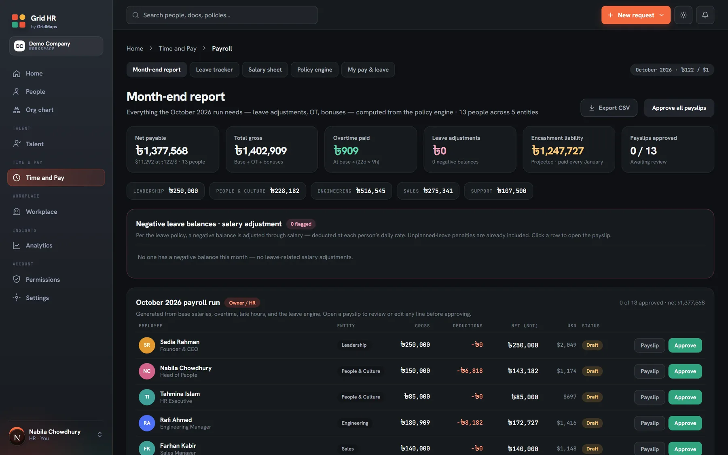The image size is (728, 455).
Task: Click the Grid HR logo icon
Action: click(19, 21)
